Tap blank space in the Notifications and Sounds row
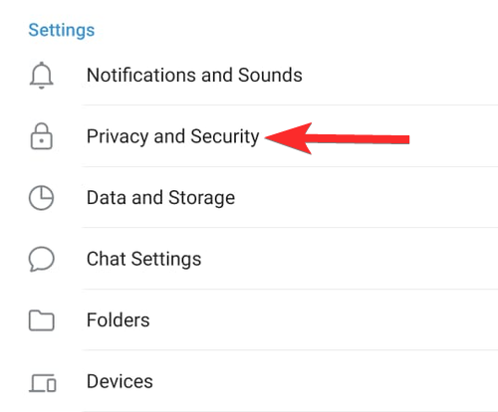 pos(398,75)
